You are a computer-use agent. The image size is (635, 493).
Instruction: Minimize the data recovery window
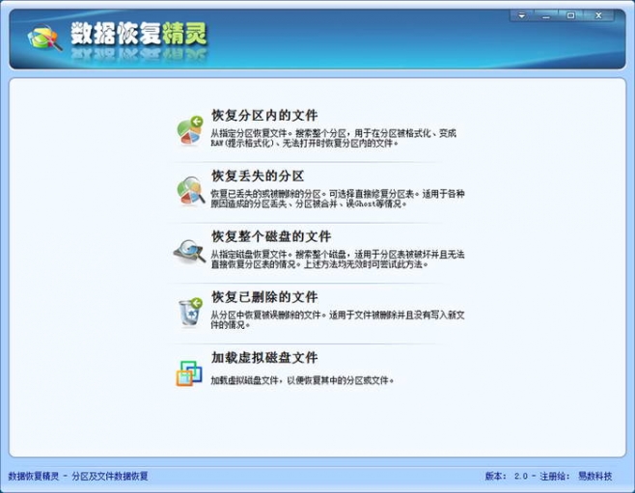click(x=546, y=15)
